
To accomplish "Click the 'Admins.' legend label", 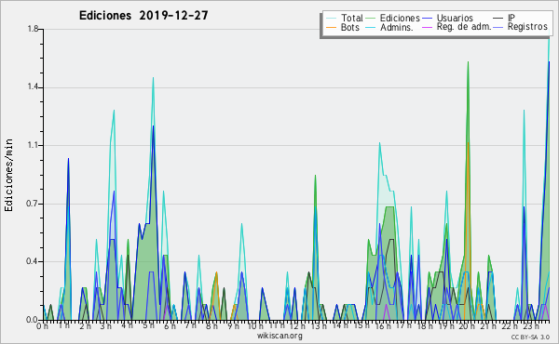I will [x=397, y=27].
